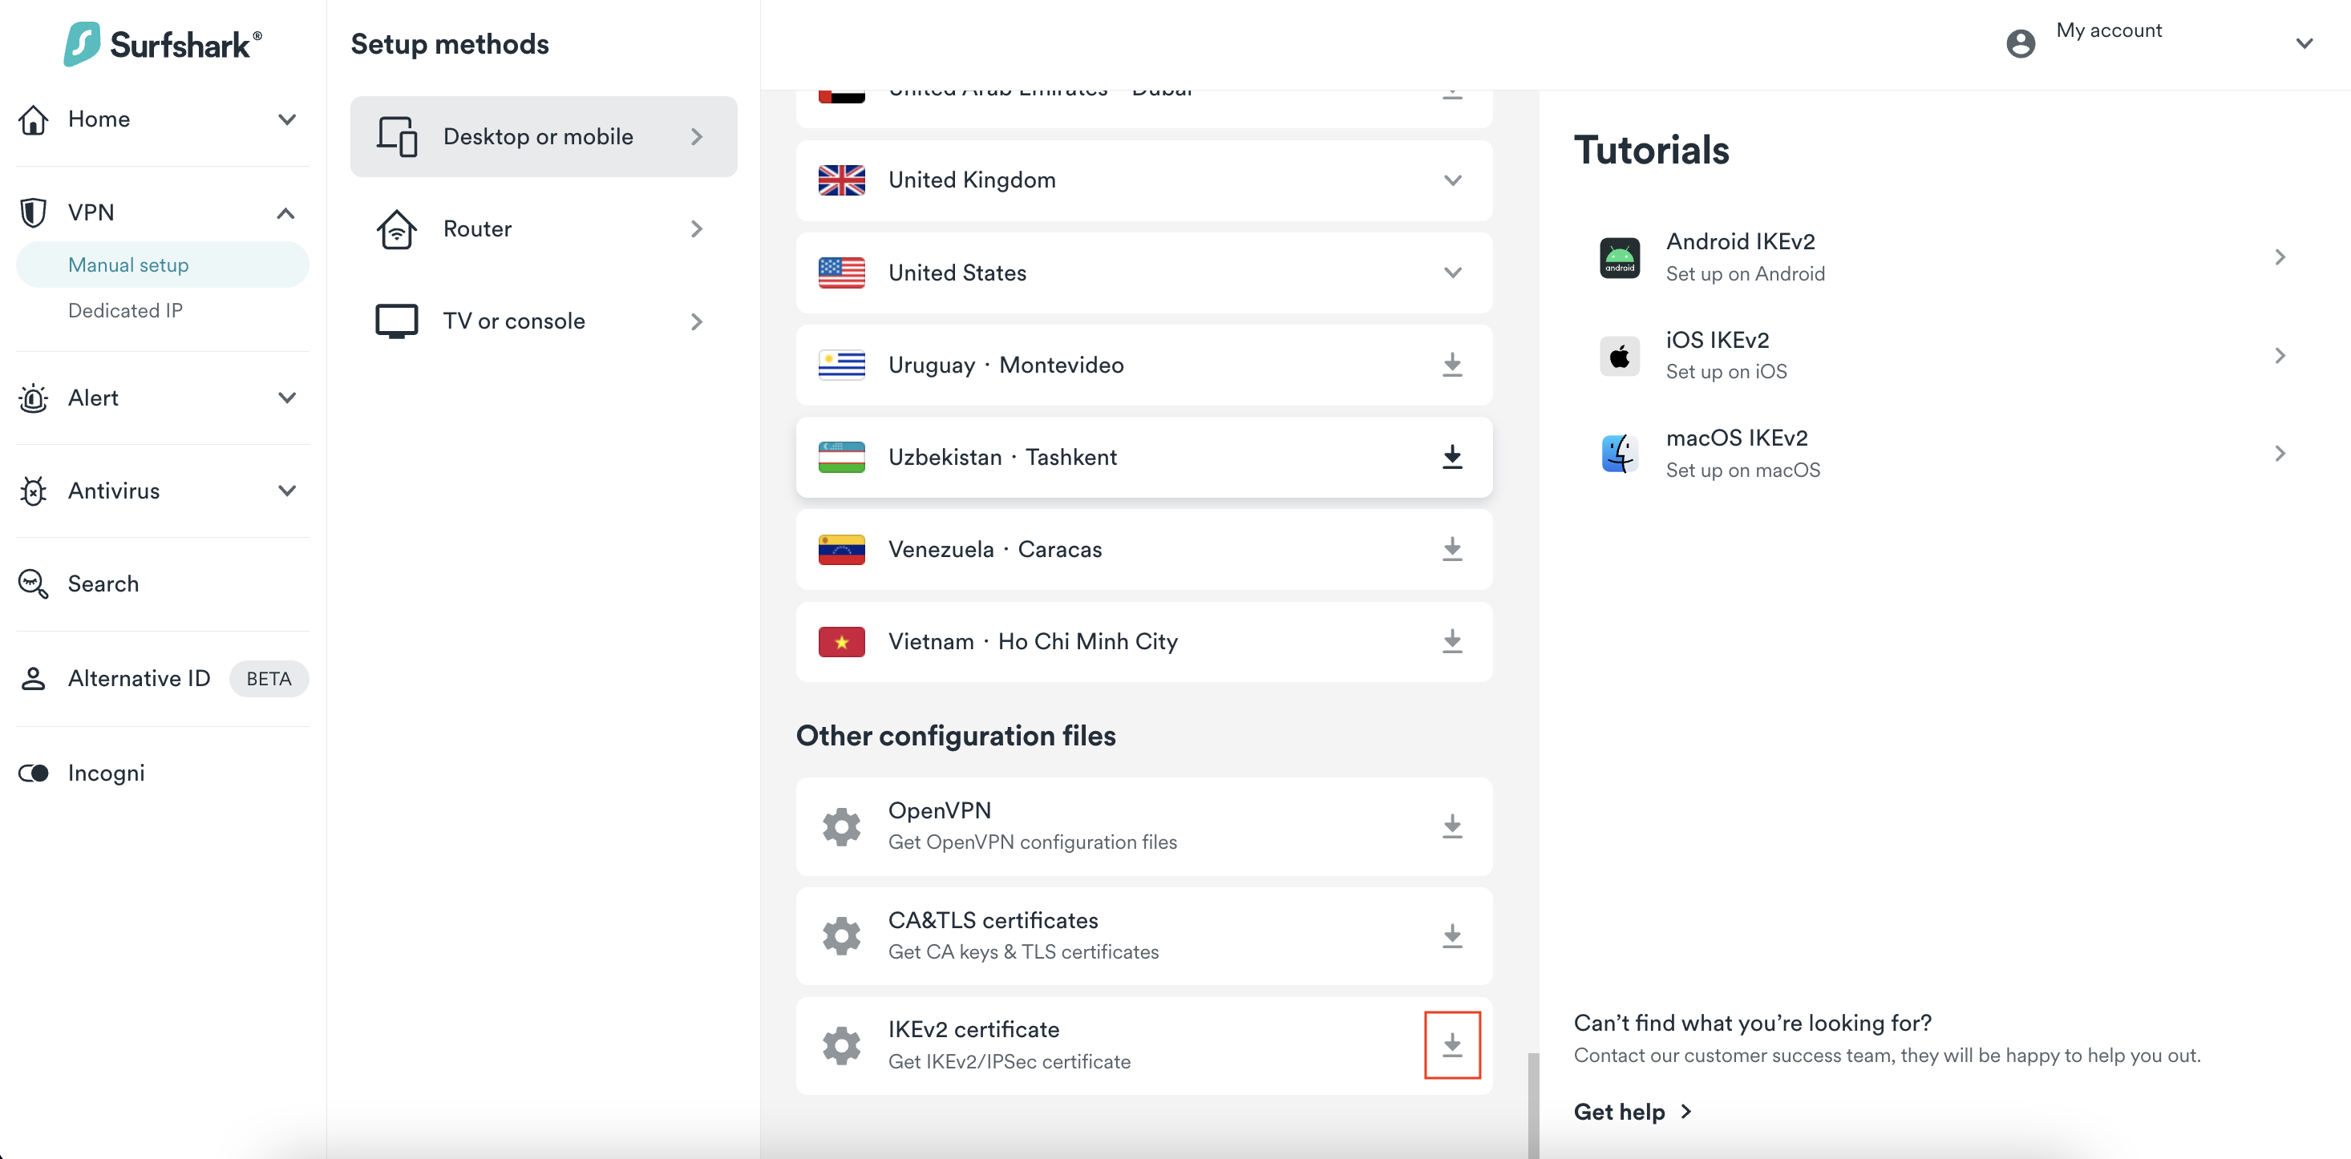The height and width of the screenshot is (1159, 2351).
Task: Download CA&TLS certificates
Action: point(1452,936)
